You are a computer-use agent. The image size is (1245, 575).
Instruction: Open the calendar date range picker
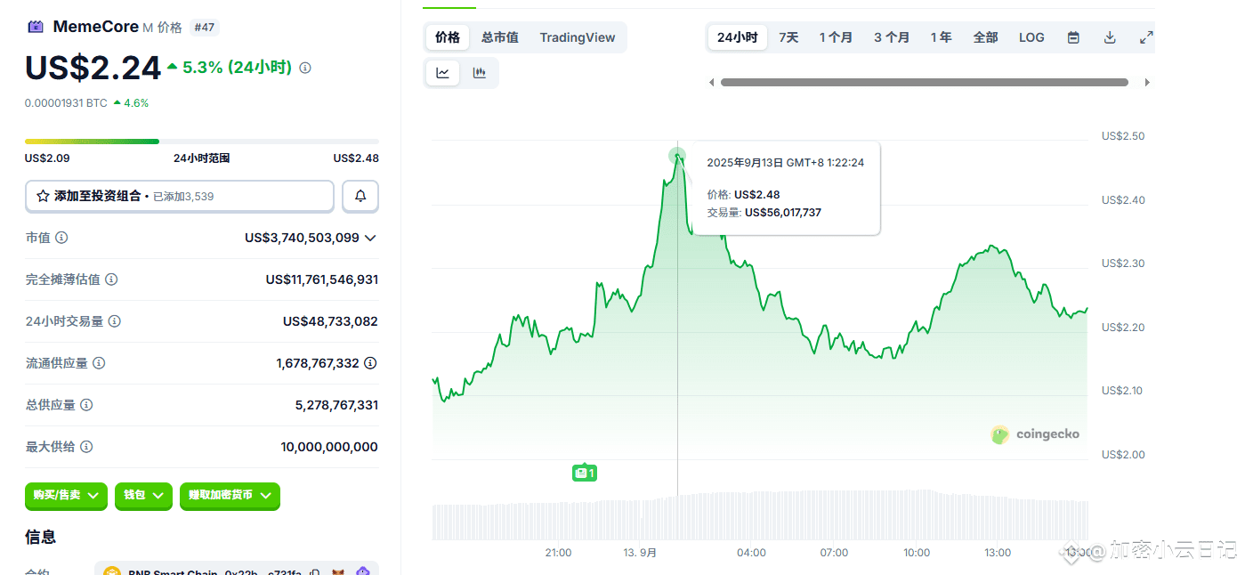tap(1073, 37)
